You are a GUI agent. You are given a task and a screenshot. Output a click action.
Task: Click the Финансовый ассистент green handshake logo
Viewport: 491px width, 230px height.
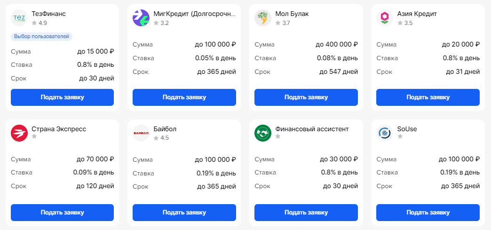pyautogui.click(x=263, y=133)
